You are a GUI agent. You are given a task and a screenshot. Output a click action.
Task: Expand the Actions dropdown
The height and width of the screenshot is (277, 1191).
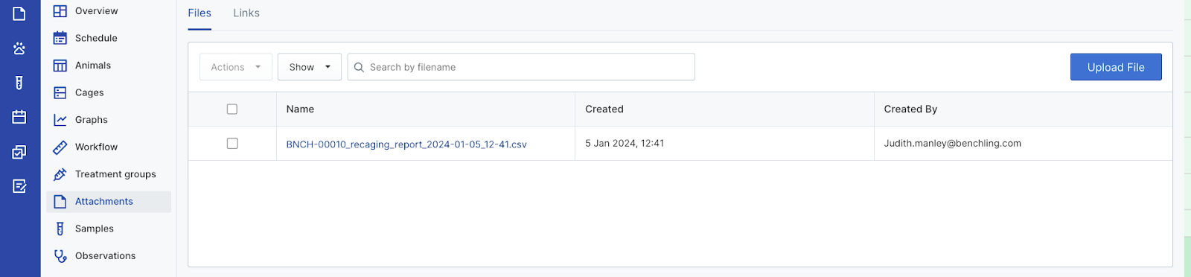pyautogui.click(x=236, y=67)
